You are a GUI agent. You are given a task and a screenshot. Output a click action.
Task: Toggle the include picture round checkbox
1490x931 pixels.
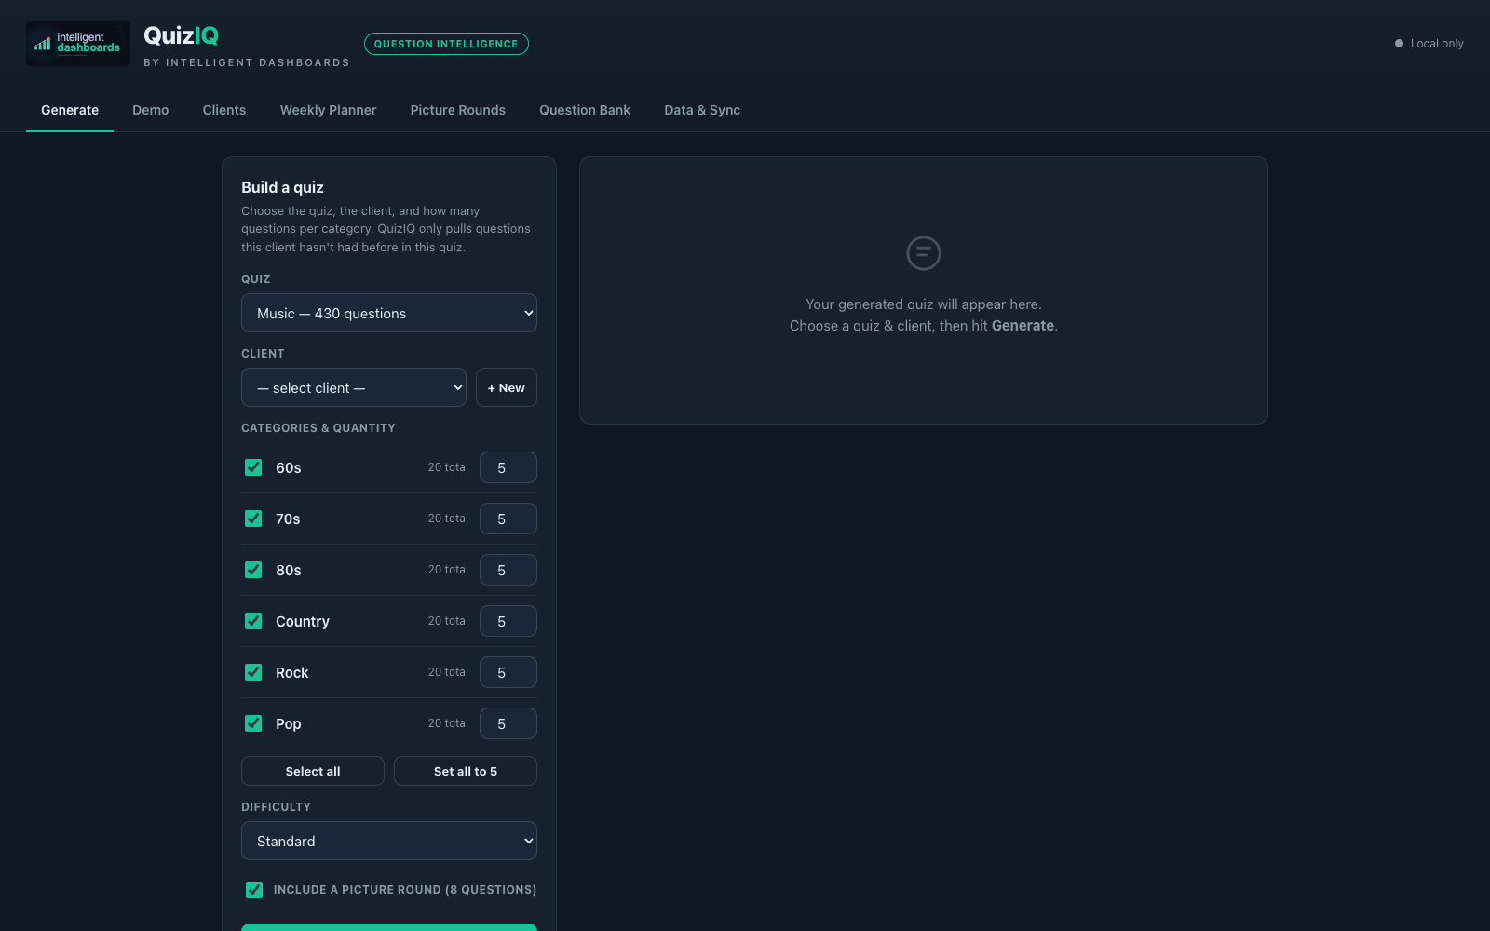(x=253, y=890)
